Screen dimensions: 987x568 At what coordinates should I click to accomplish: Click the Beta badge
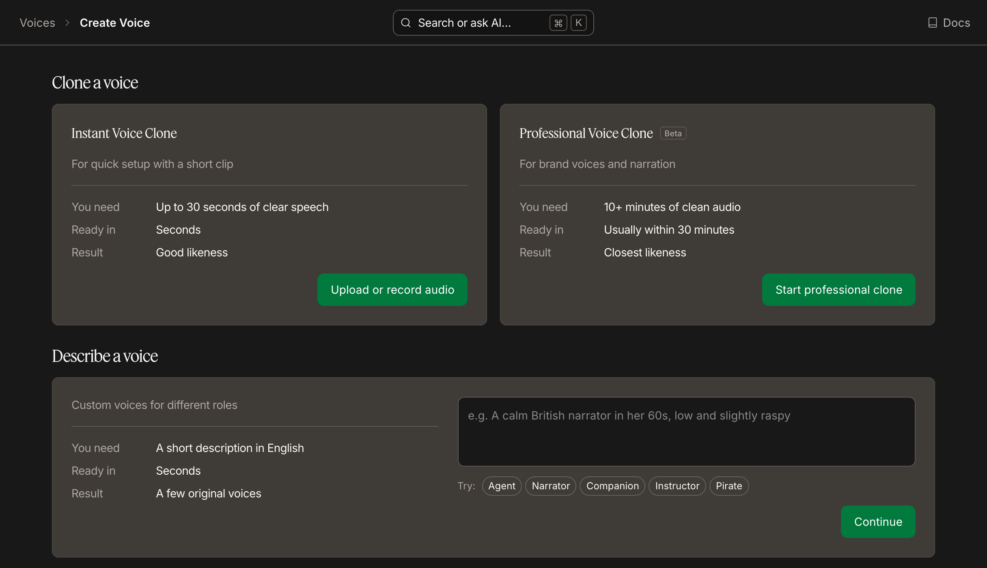pyautogui.click(x=673, y=133)
